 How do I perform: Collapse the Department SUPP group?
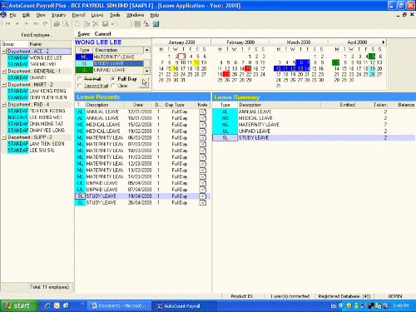tap(4, 137)
